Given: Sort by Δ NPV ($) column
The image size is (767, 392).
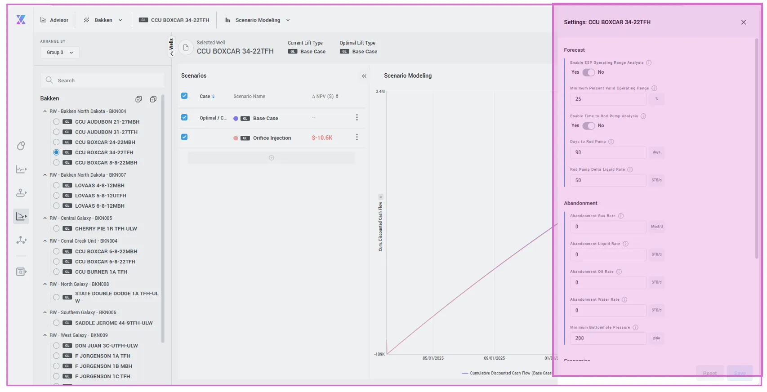Looking at the screenshot, I should tap(325, 97).
